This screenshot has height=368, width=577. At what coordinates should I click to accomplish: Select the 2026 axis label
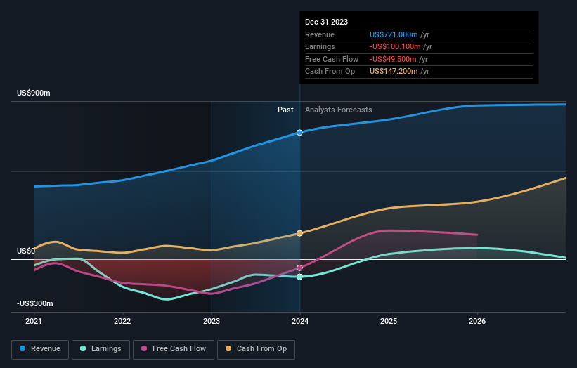(x=477, y=321)
